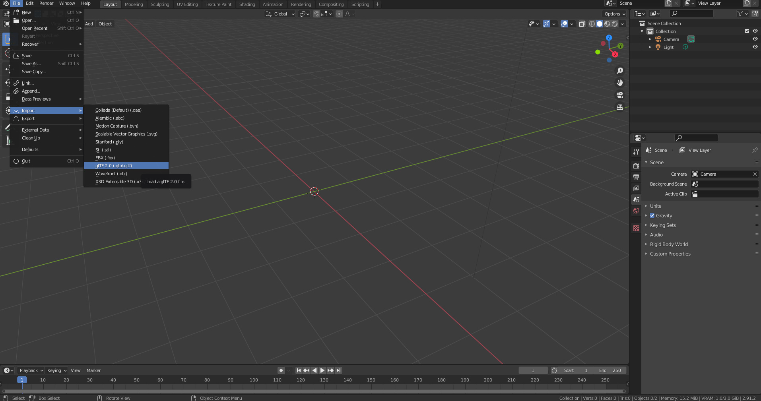Click the pan view hand icon

click(x=619, y=83)
